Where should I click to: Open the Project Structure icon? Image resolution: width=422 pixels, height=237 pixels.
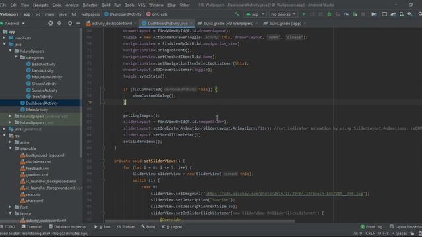pyautogui.click(x=374, y=14)
